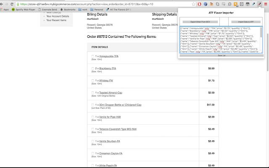
Task: Open Evernote Send bookmark
Action: click(47, 10)
